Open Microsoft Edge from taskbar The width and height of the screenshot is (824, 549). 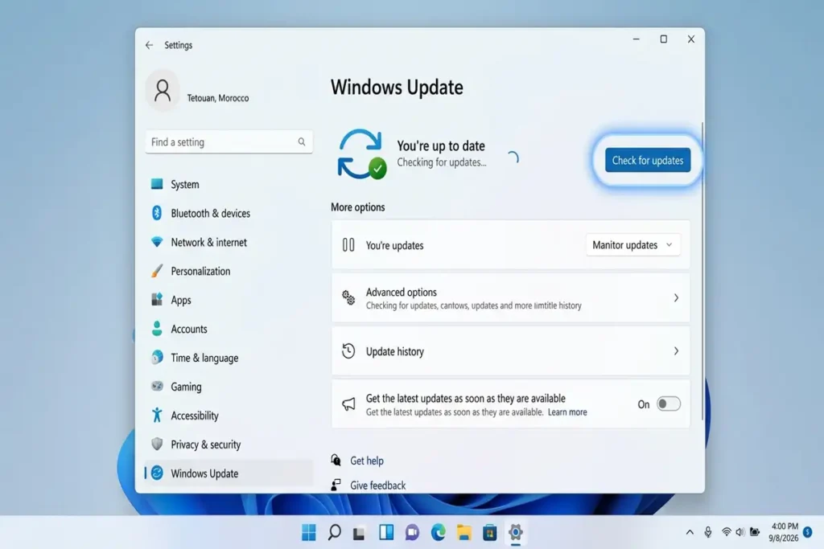click(x=439, y=532)
